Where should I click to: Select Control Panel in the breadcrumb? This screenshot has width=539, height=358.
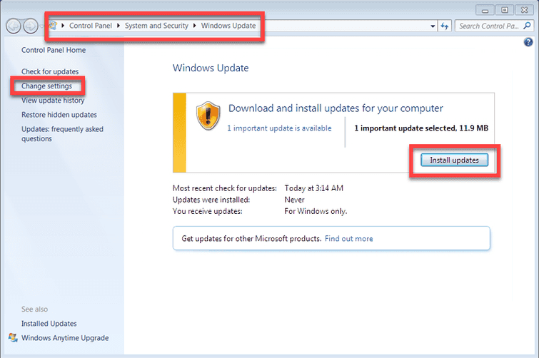coord(91,26)
